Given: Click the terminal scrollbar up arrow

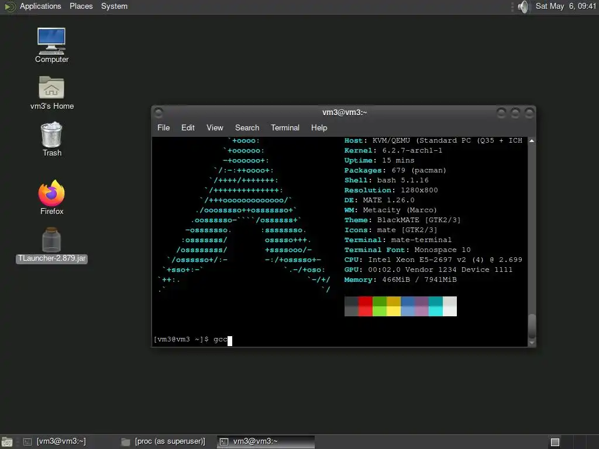Looking at the screenshot, I should click(531, 141).
